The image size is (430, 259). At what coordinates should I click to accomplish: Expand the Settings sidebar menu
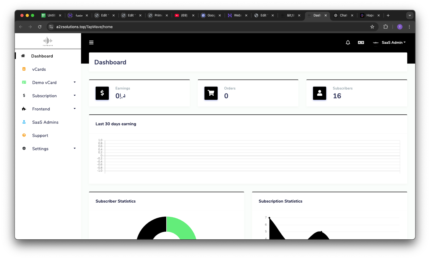coord(40,149)
